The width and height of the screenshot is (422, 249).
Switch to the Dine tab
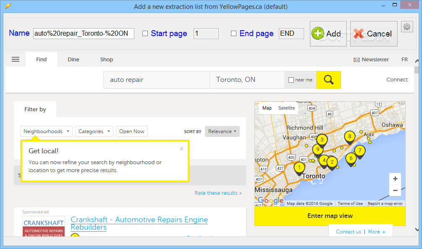[73, 59]
